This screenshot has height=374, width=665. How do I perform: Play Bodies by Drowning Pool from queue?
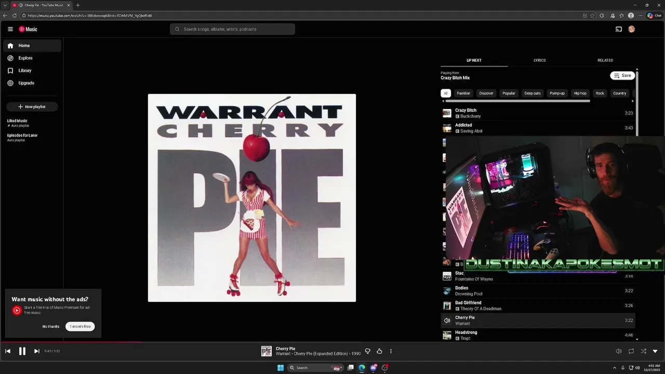[538, 291]
